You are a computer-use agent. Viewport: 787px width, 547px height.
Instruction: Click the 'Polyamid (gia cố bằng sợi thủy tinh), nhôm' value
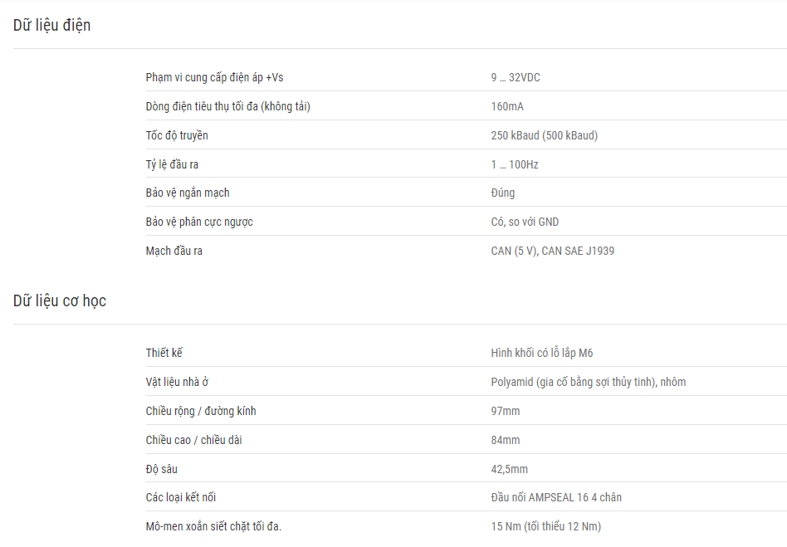pyautogui.click(x=589, y=382)
